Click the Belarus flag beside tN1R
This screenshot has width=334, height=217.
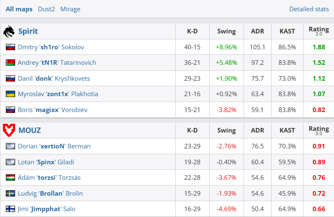coord(10,63)
